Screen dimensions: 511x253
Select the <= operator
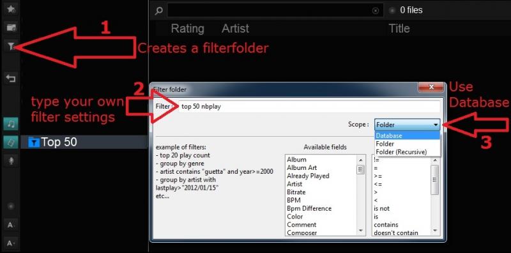click(x=378, y=184)
